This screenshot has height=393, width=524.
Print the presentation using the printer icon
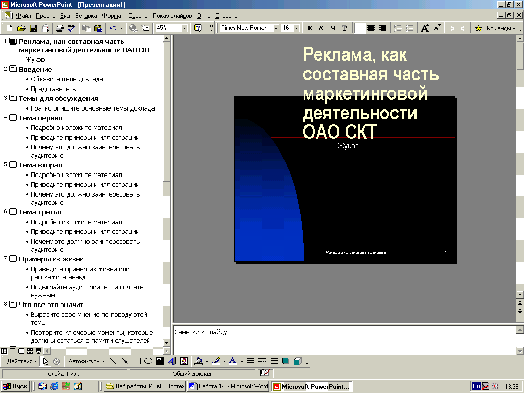59,28
